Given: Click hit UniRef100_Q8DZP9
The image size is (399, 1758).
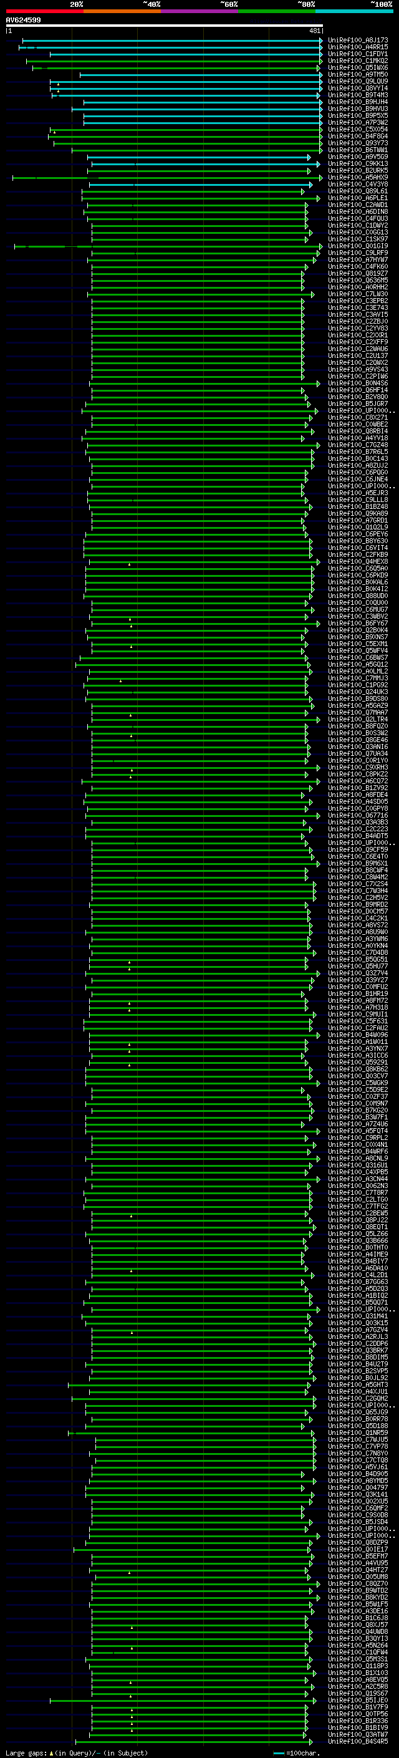Looking at the screenshot, I should click(358, 1542).
